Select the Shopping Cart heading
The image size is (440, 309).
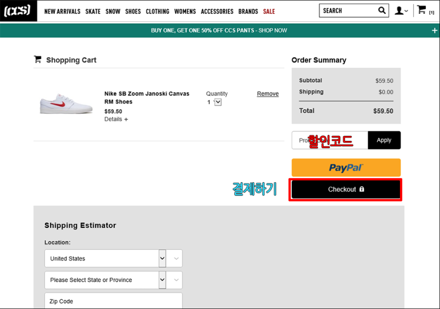pos(71,60)
